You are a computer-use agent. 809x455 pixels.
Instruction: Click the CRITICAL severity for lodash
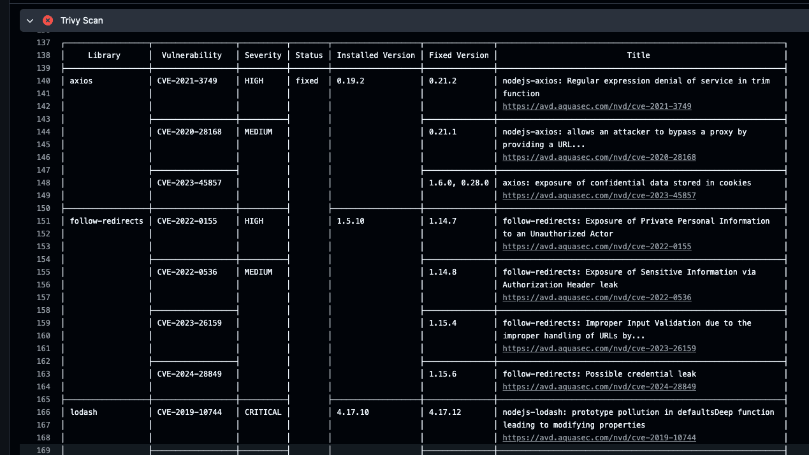263,412
